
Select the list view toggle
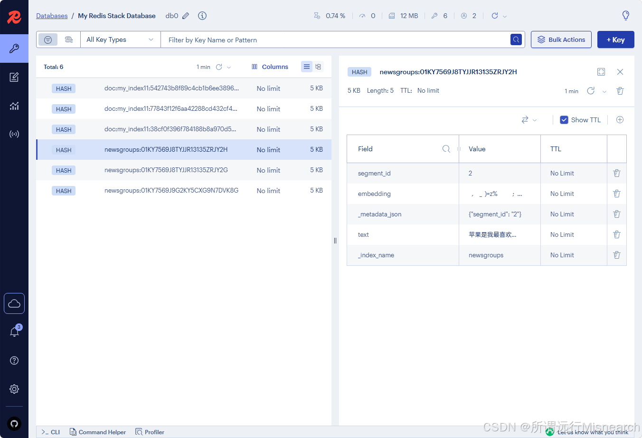[307, 67]
